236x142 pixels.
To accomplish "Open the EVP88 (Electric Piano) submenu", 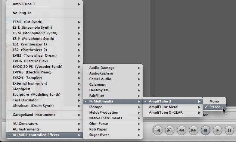I will [x=44, y=72].
